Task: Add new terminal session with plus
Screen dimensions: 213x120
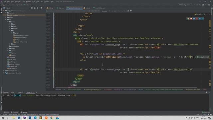Action: point(37,92)
